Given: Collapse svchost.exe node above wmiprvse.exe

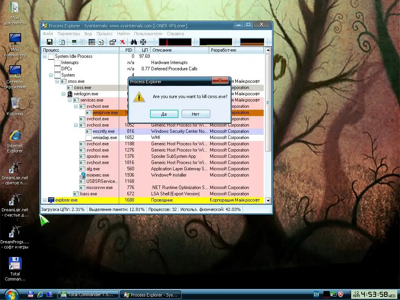Looking at the screenshot, I should [76, 106].
